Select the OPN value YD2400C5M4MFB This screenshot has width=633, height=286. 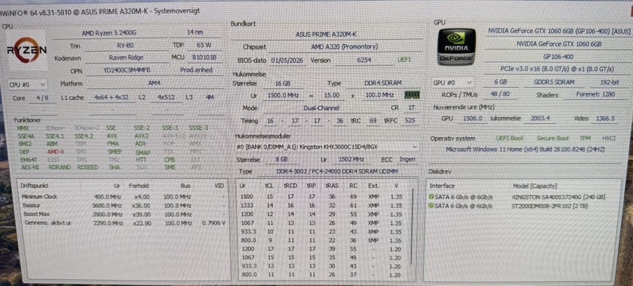coord(127,70)
